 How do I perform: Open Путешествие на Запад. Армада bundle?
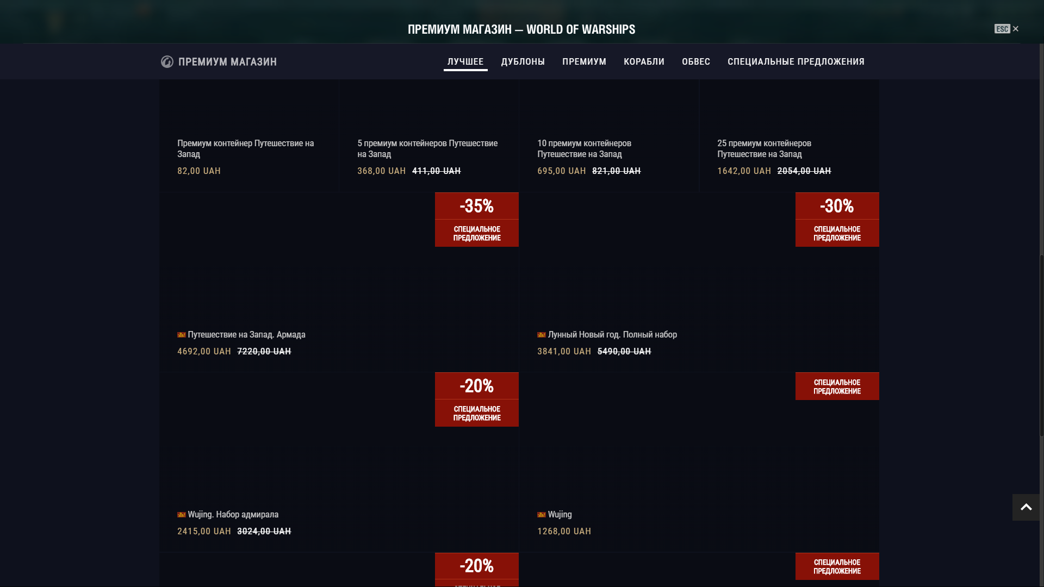point(339,282)
